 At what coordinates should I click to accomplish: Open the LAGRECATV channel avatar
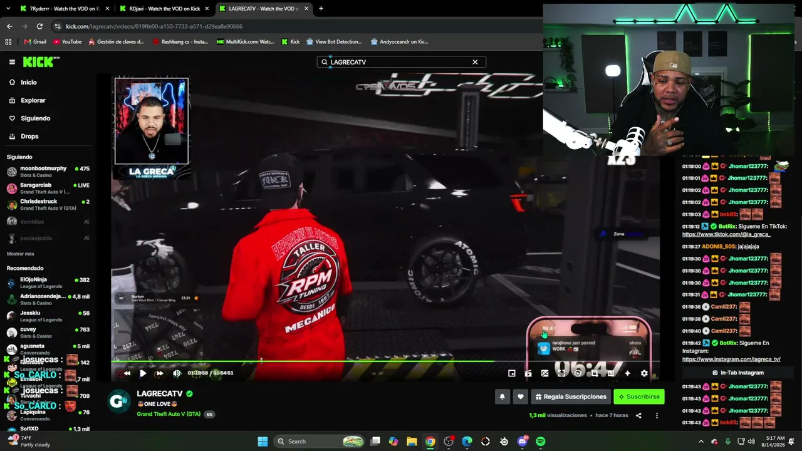(x=119, y=401)
